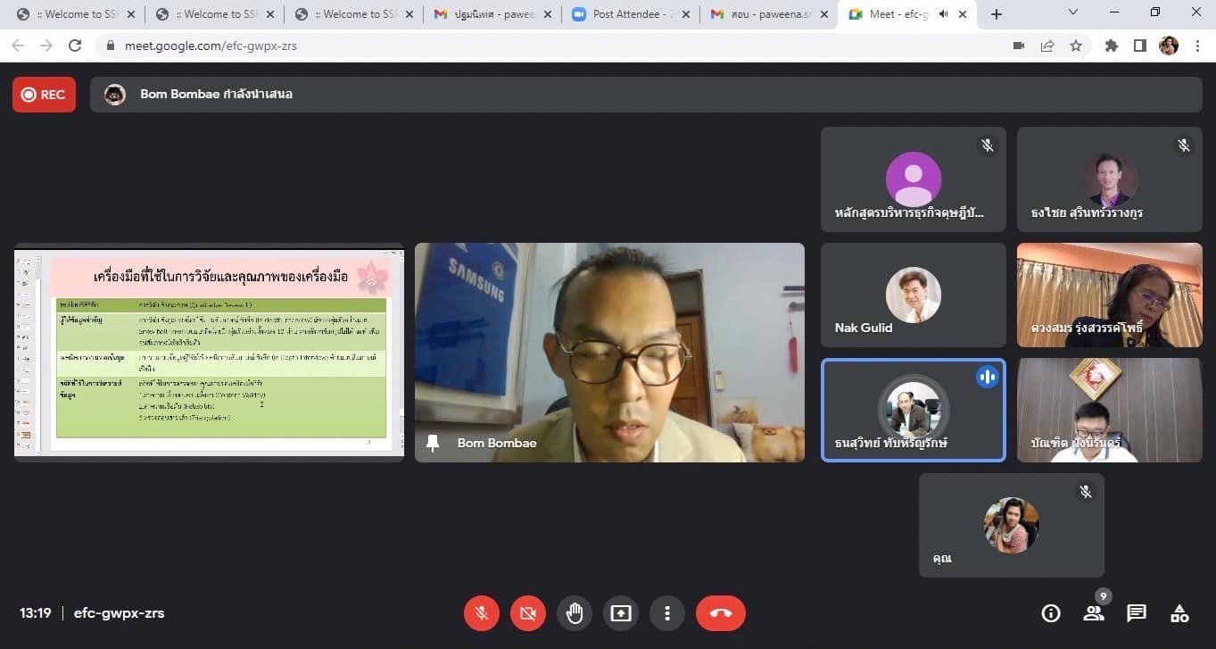Show the participants people panel
1216x649 pixels.
(1093, 613)
